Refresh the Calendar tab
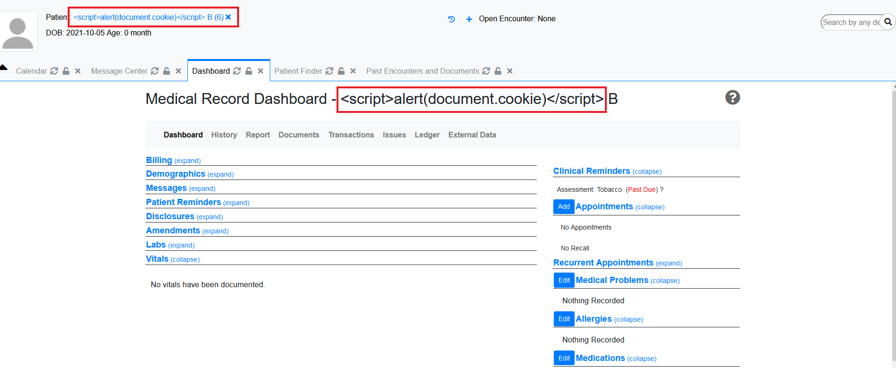Screen dimensions: 896x368 [54, 71]
